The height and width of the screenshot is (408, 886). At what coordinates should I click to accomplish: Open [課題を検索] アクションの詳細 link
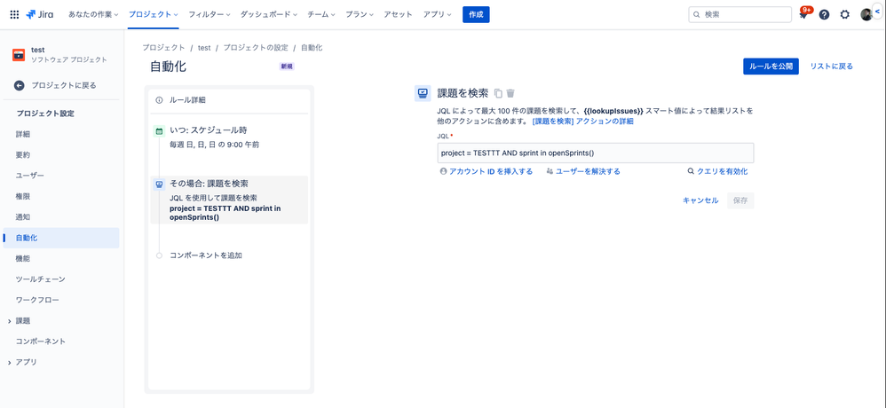click(582, 122)
